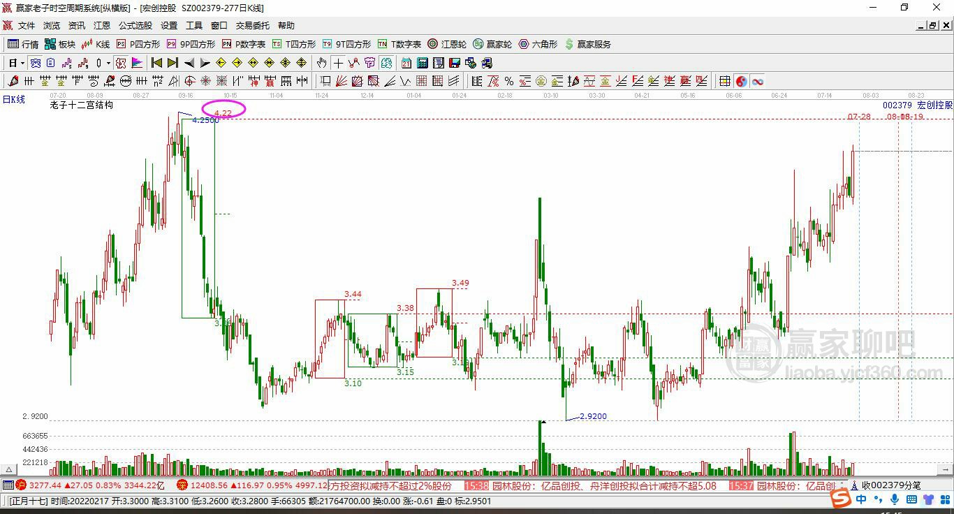Open the 9P四方形 tool
The width and height of the screenshot is (954, 514).
coord(191,44)
